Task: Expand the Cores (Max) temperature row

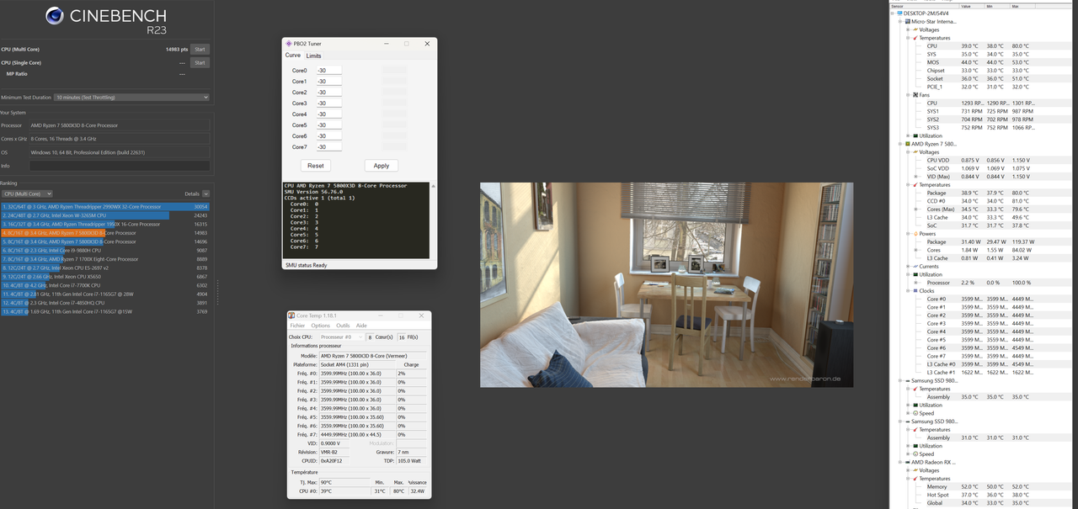Action: pos(917,209)
